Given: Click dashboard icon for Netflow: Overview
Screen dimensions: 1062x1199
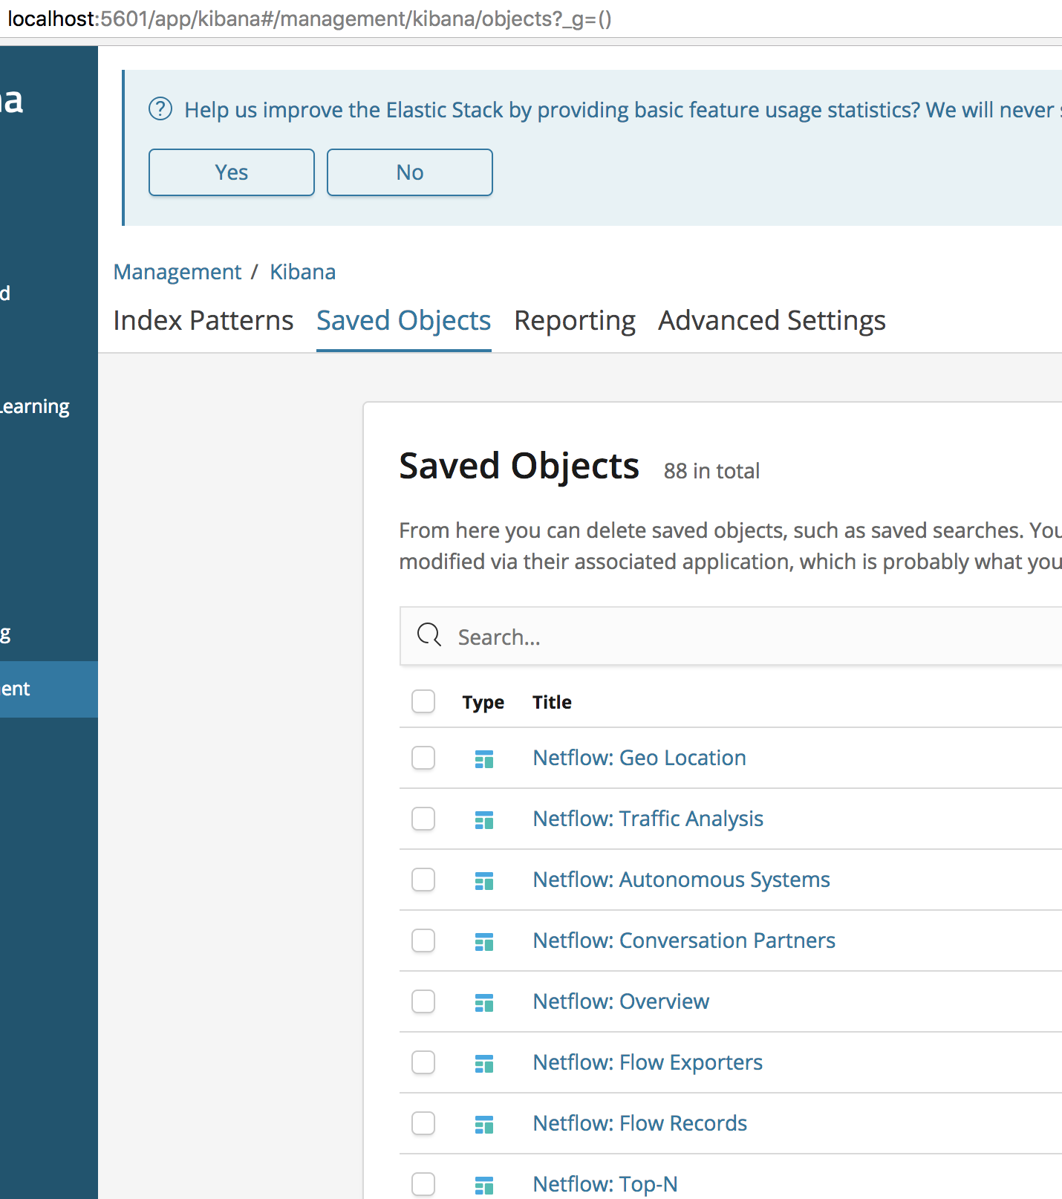Looking at the screenshot, I should pos(484,1002).
